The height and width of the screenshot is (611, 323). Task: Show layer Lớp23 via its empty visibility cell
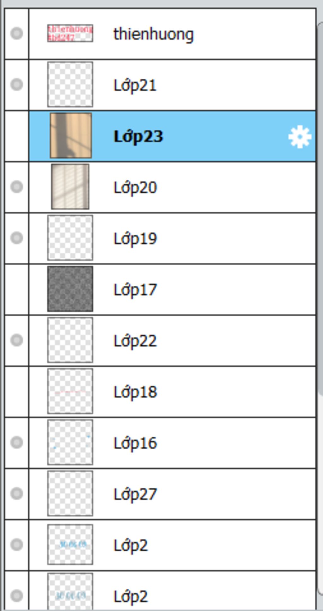[17, 136]
